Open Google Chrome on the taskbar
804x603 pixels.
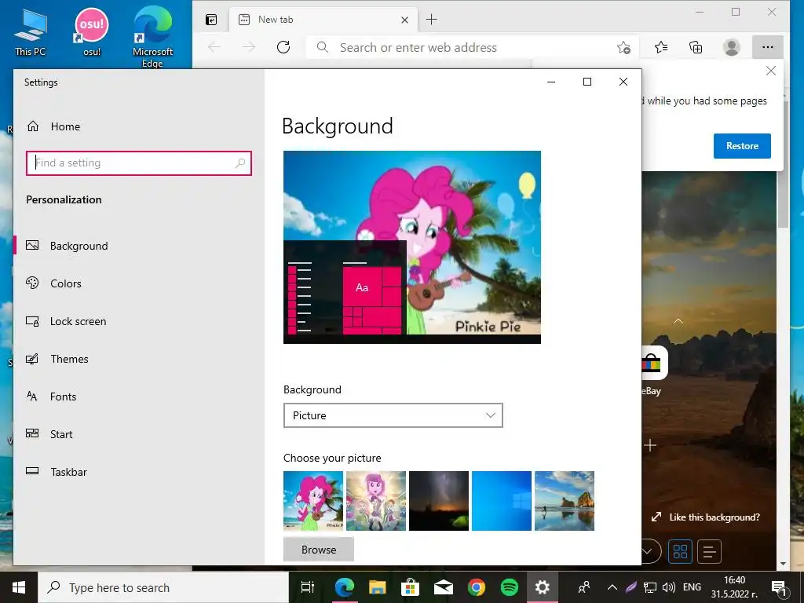477,587
